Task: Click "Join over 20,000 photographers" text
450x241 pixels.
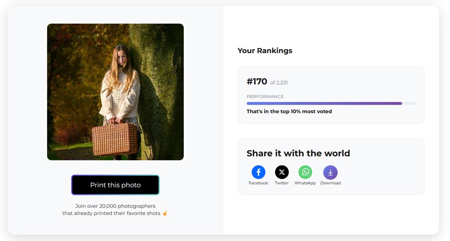Action: coord(115,206)
